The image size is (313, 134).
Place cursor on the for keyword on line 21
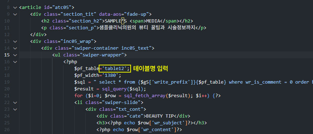point(79,96)
